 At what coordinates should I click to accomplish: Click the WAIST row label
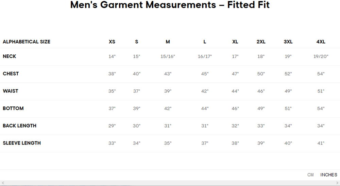[x=11, y=91]
